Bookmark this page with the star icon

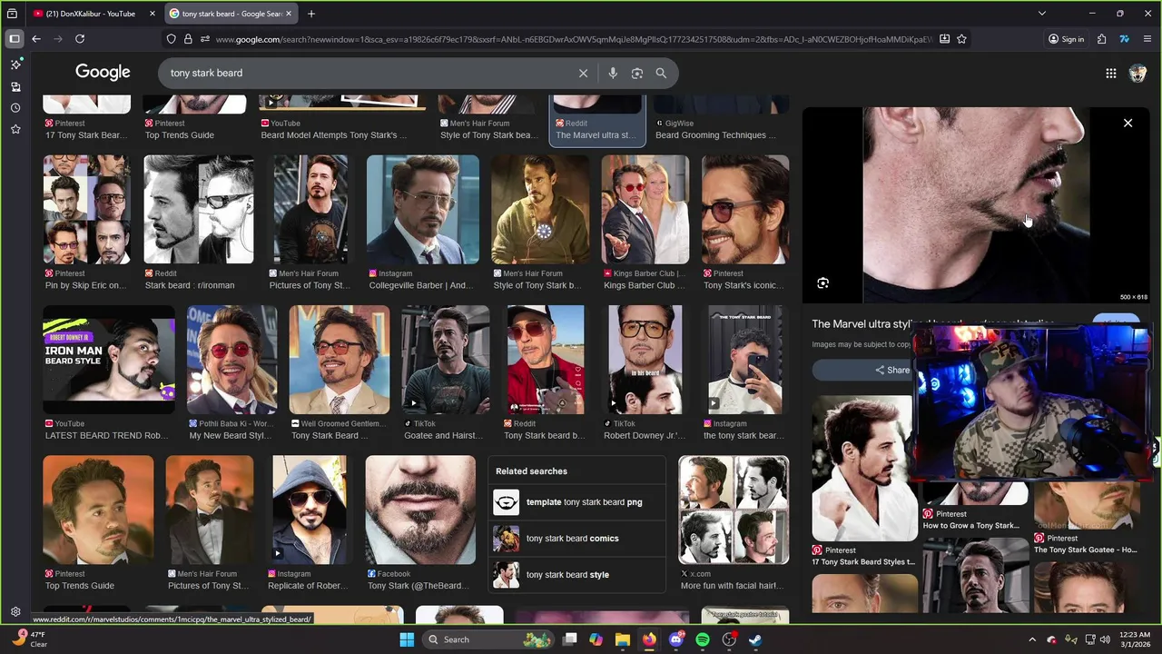coord(961,39)
